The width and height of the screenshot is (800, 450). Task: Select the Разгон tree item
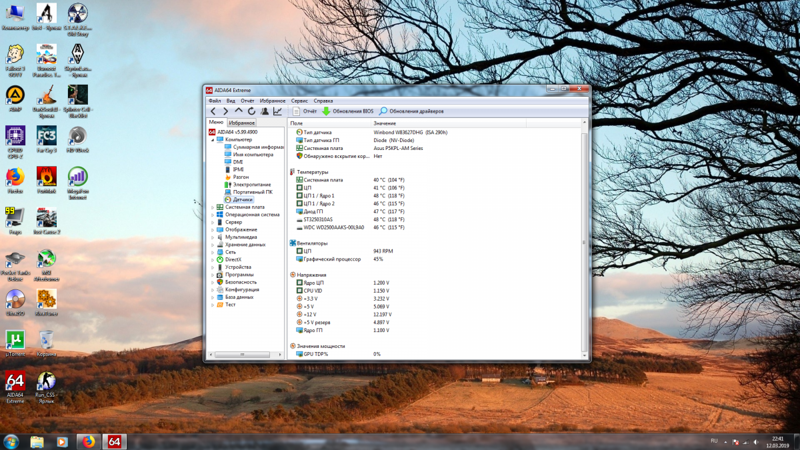click(241, 177)
